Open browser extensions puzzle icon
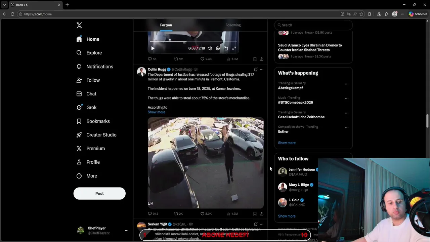Screen dimensions: 430x242 point(369,14)
